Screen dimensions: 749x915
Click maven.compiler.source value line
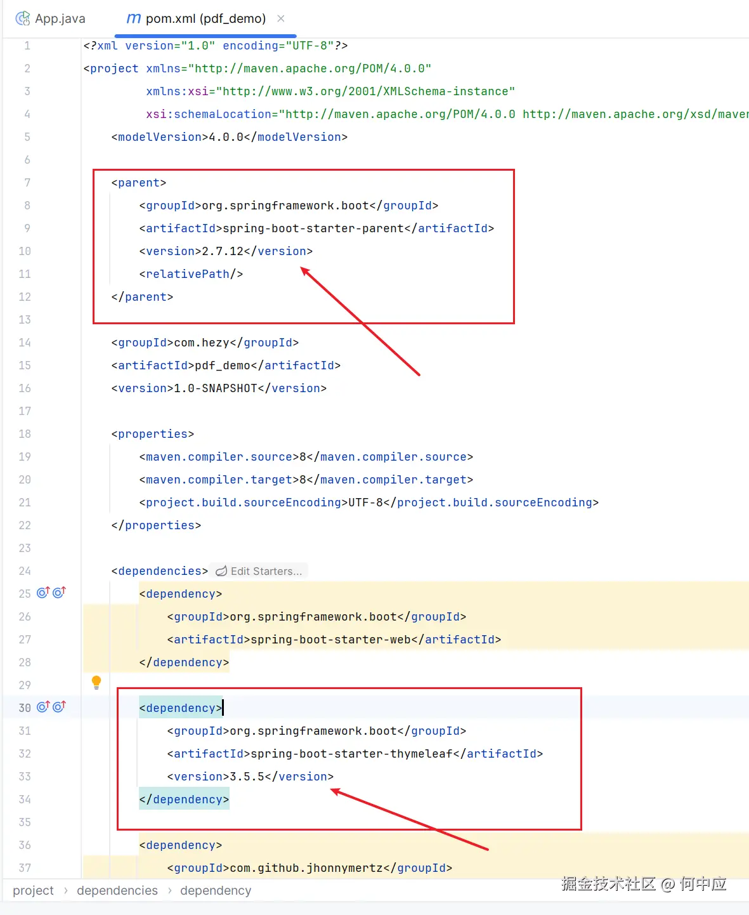point(306,457)
